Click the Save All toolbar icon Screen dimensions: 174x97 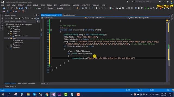[22, 8]
